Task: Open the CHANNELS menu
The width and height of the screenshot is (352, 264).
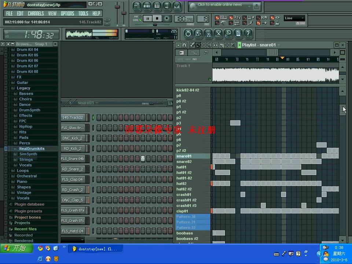Action: click(x=36, y=14)
